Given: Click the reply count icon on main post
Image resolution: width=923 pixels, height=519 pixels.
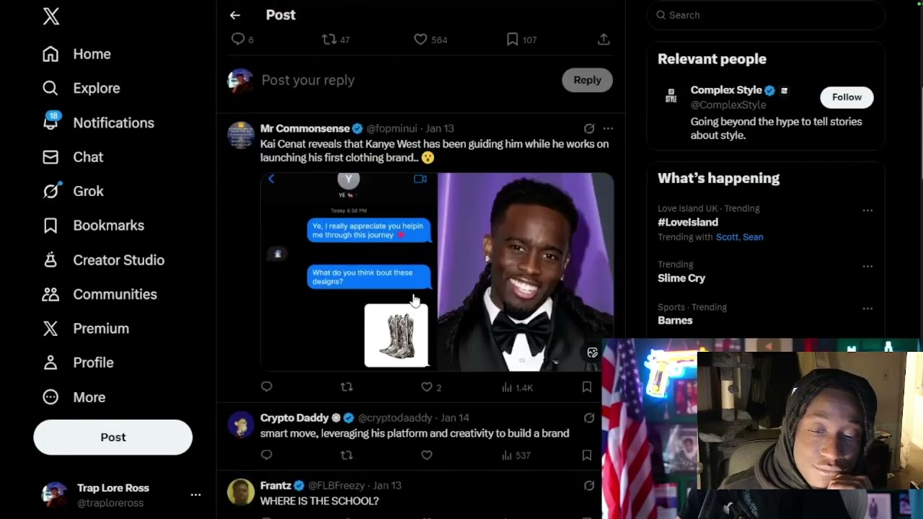Looking at the screenshot, I should [238, 39].
